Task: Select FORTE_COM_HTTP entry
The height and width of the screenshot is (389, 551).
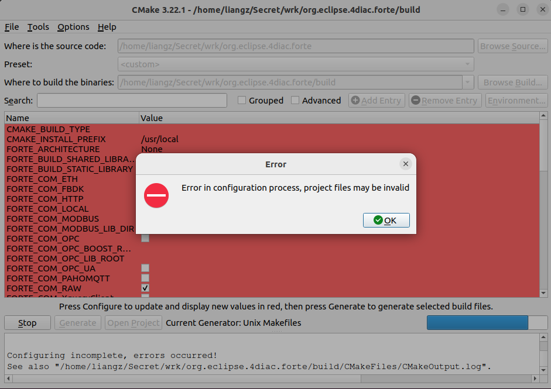Action: pos(45,199)
